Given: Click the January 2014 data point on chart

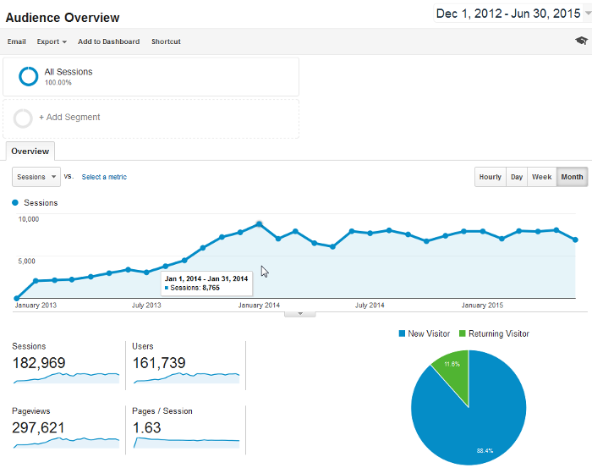Looking at the screenshot, I should (260, 224).
